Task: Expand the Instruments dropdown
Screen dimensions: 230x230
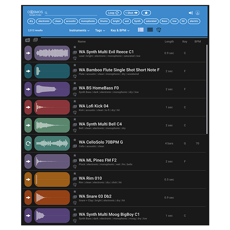Action: point(79,30)
